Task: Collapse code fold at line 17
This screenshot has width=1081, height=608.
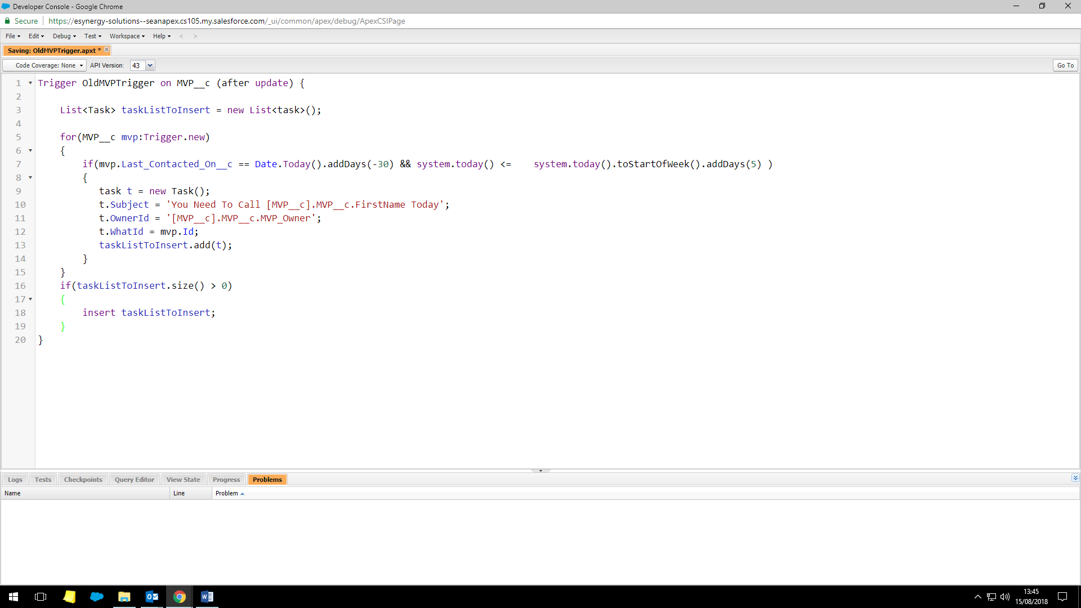Action: [x=30, y=299]
